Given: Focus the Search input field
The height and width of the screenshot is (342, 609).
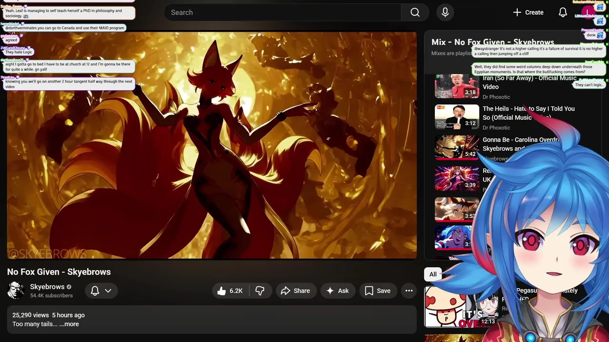Looking at the screenshot, I should tap(283, 12).
